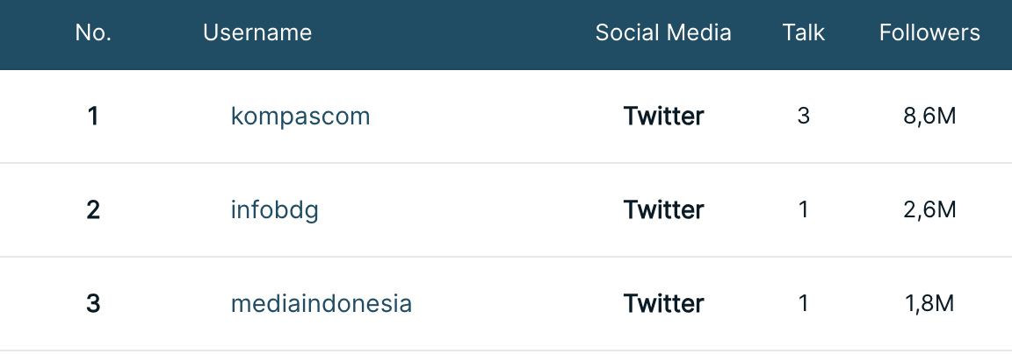
Task: Sort by the No. column header
Action: 93,32
